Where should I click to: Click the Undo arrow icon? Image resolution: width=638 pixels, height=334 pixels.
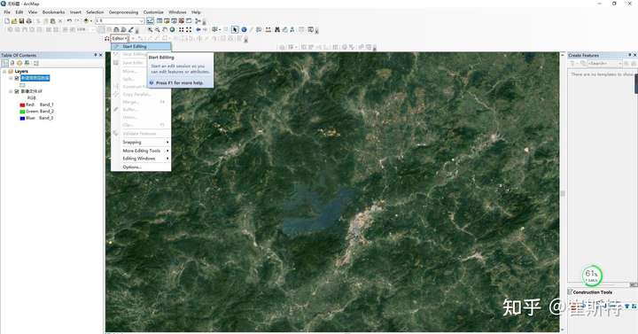click(x=70, y=20)
